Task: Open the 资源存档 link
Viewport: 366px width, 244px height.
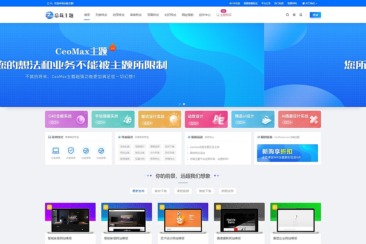Action: (292, 3)
